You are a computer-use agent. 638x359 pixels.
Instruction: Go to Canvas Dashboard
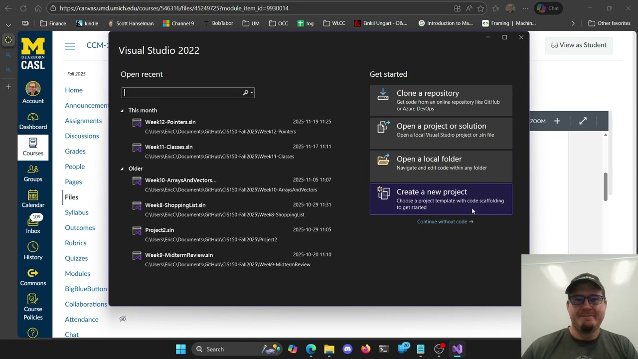click(33, 121)
